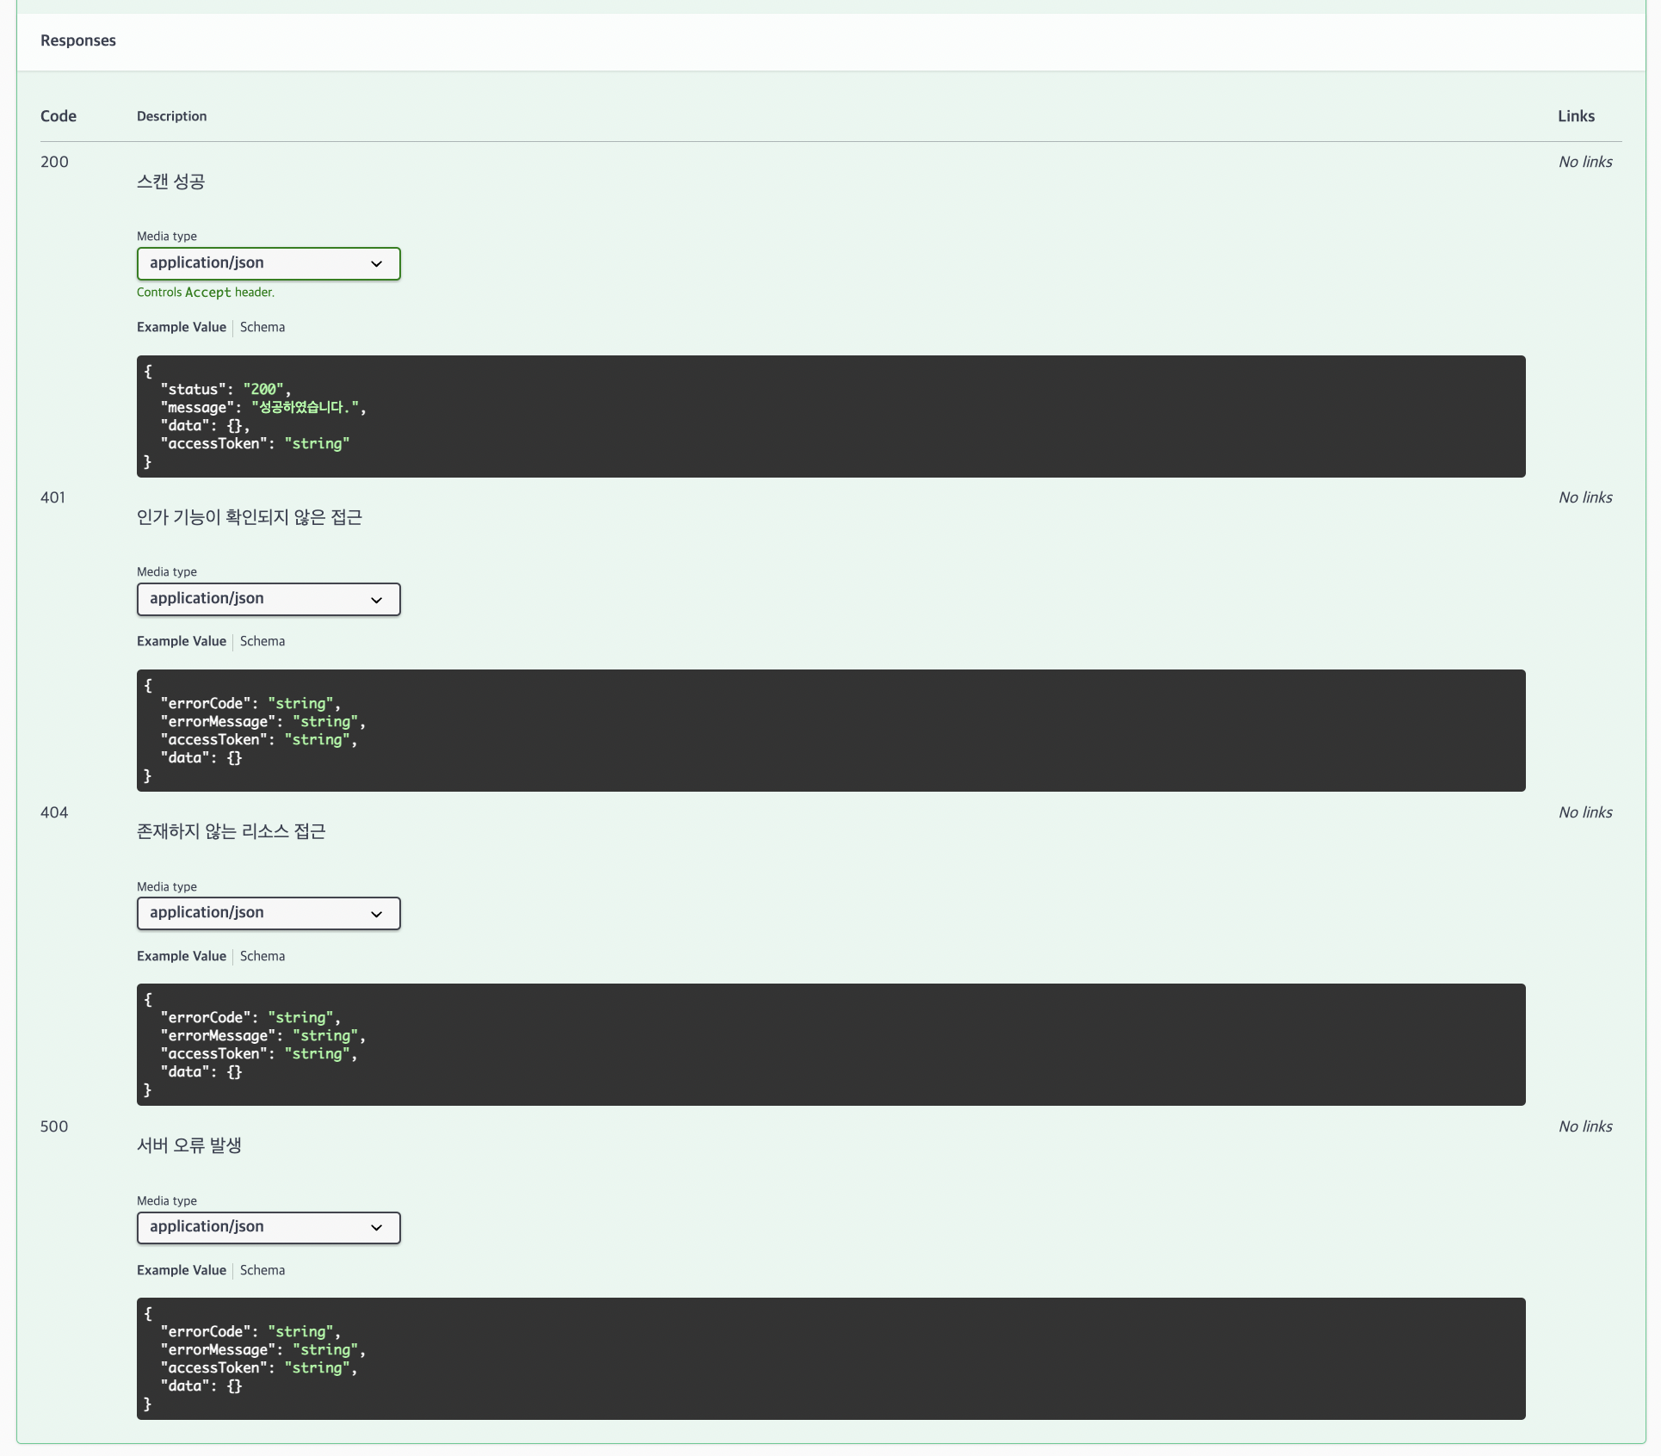1661x1456 pixels.
Task: Switch to Schema tab for 401 response
Action: (262, 641)
